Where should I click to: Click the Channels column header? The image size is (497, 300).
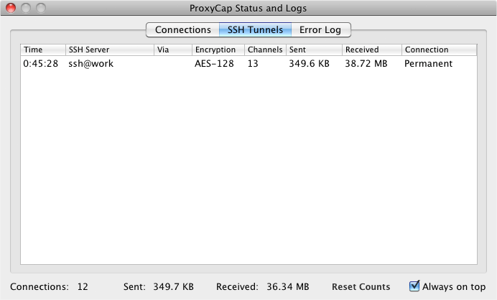[264, 50]
